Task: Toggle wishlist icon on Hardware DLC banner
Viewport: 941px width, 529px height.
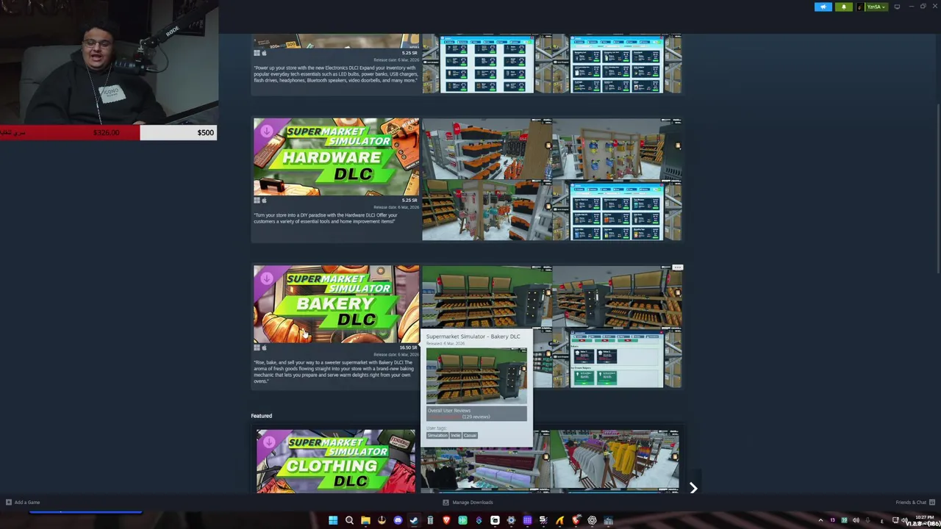Action: pos(266,131)
